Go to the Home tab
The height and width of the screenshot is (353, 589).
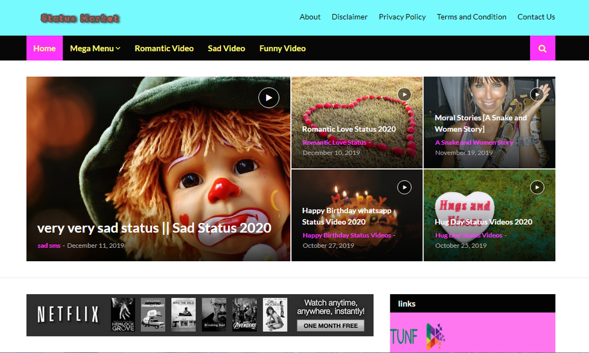tap(45, 48)
